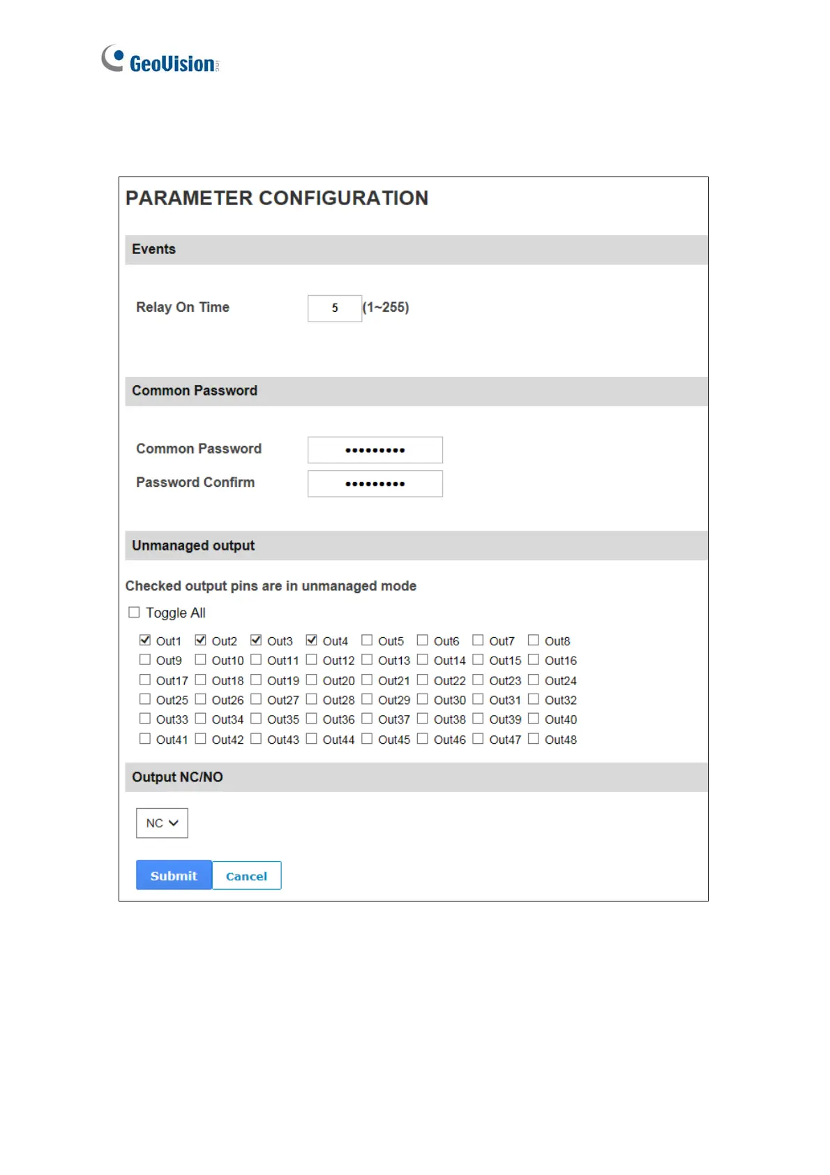Tick the Out8 checkbox
The image size is (830, 1175).
pyautogui.click(x=534, y=640)
